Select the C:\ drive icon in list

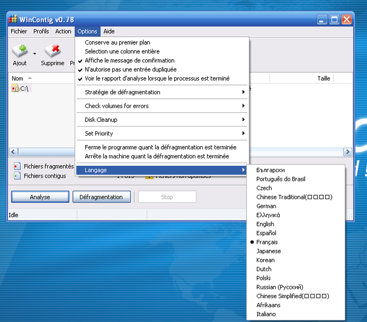15,88
